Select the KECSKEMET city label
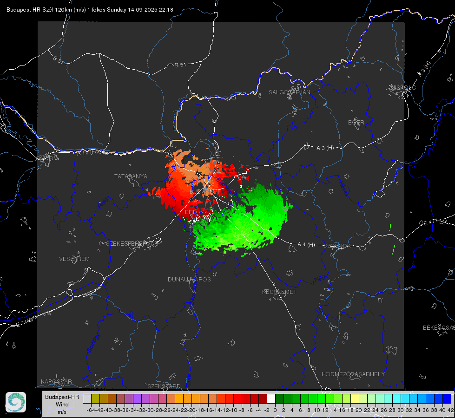 [x=279, y=292]
